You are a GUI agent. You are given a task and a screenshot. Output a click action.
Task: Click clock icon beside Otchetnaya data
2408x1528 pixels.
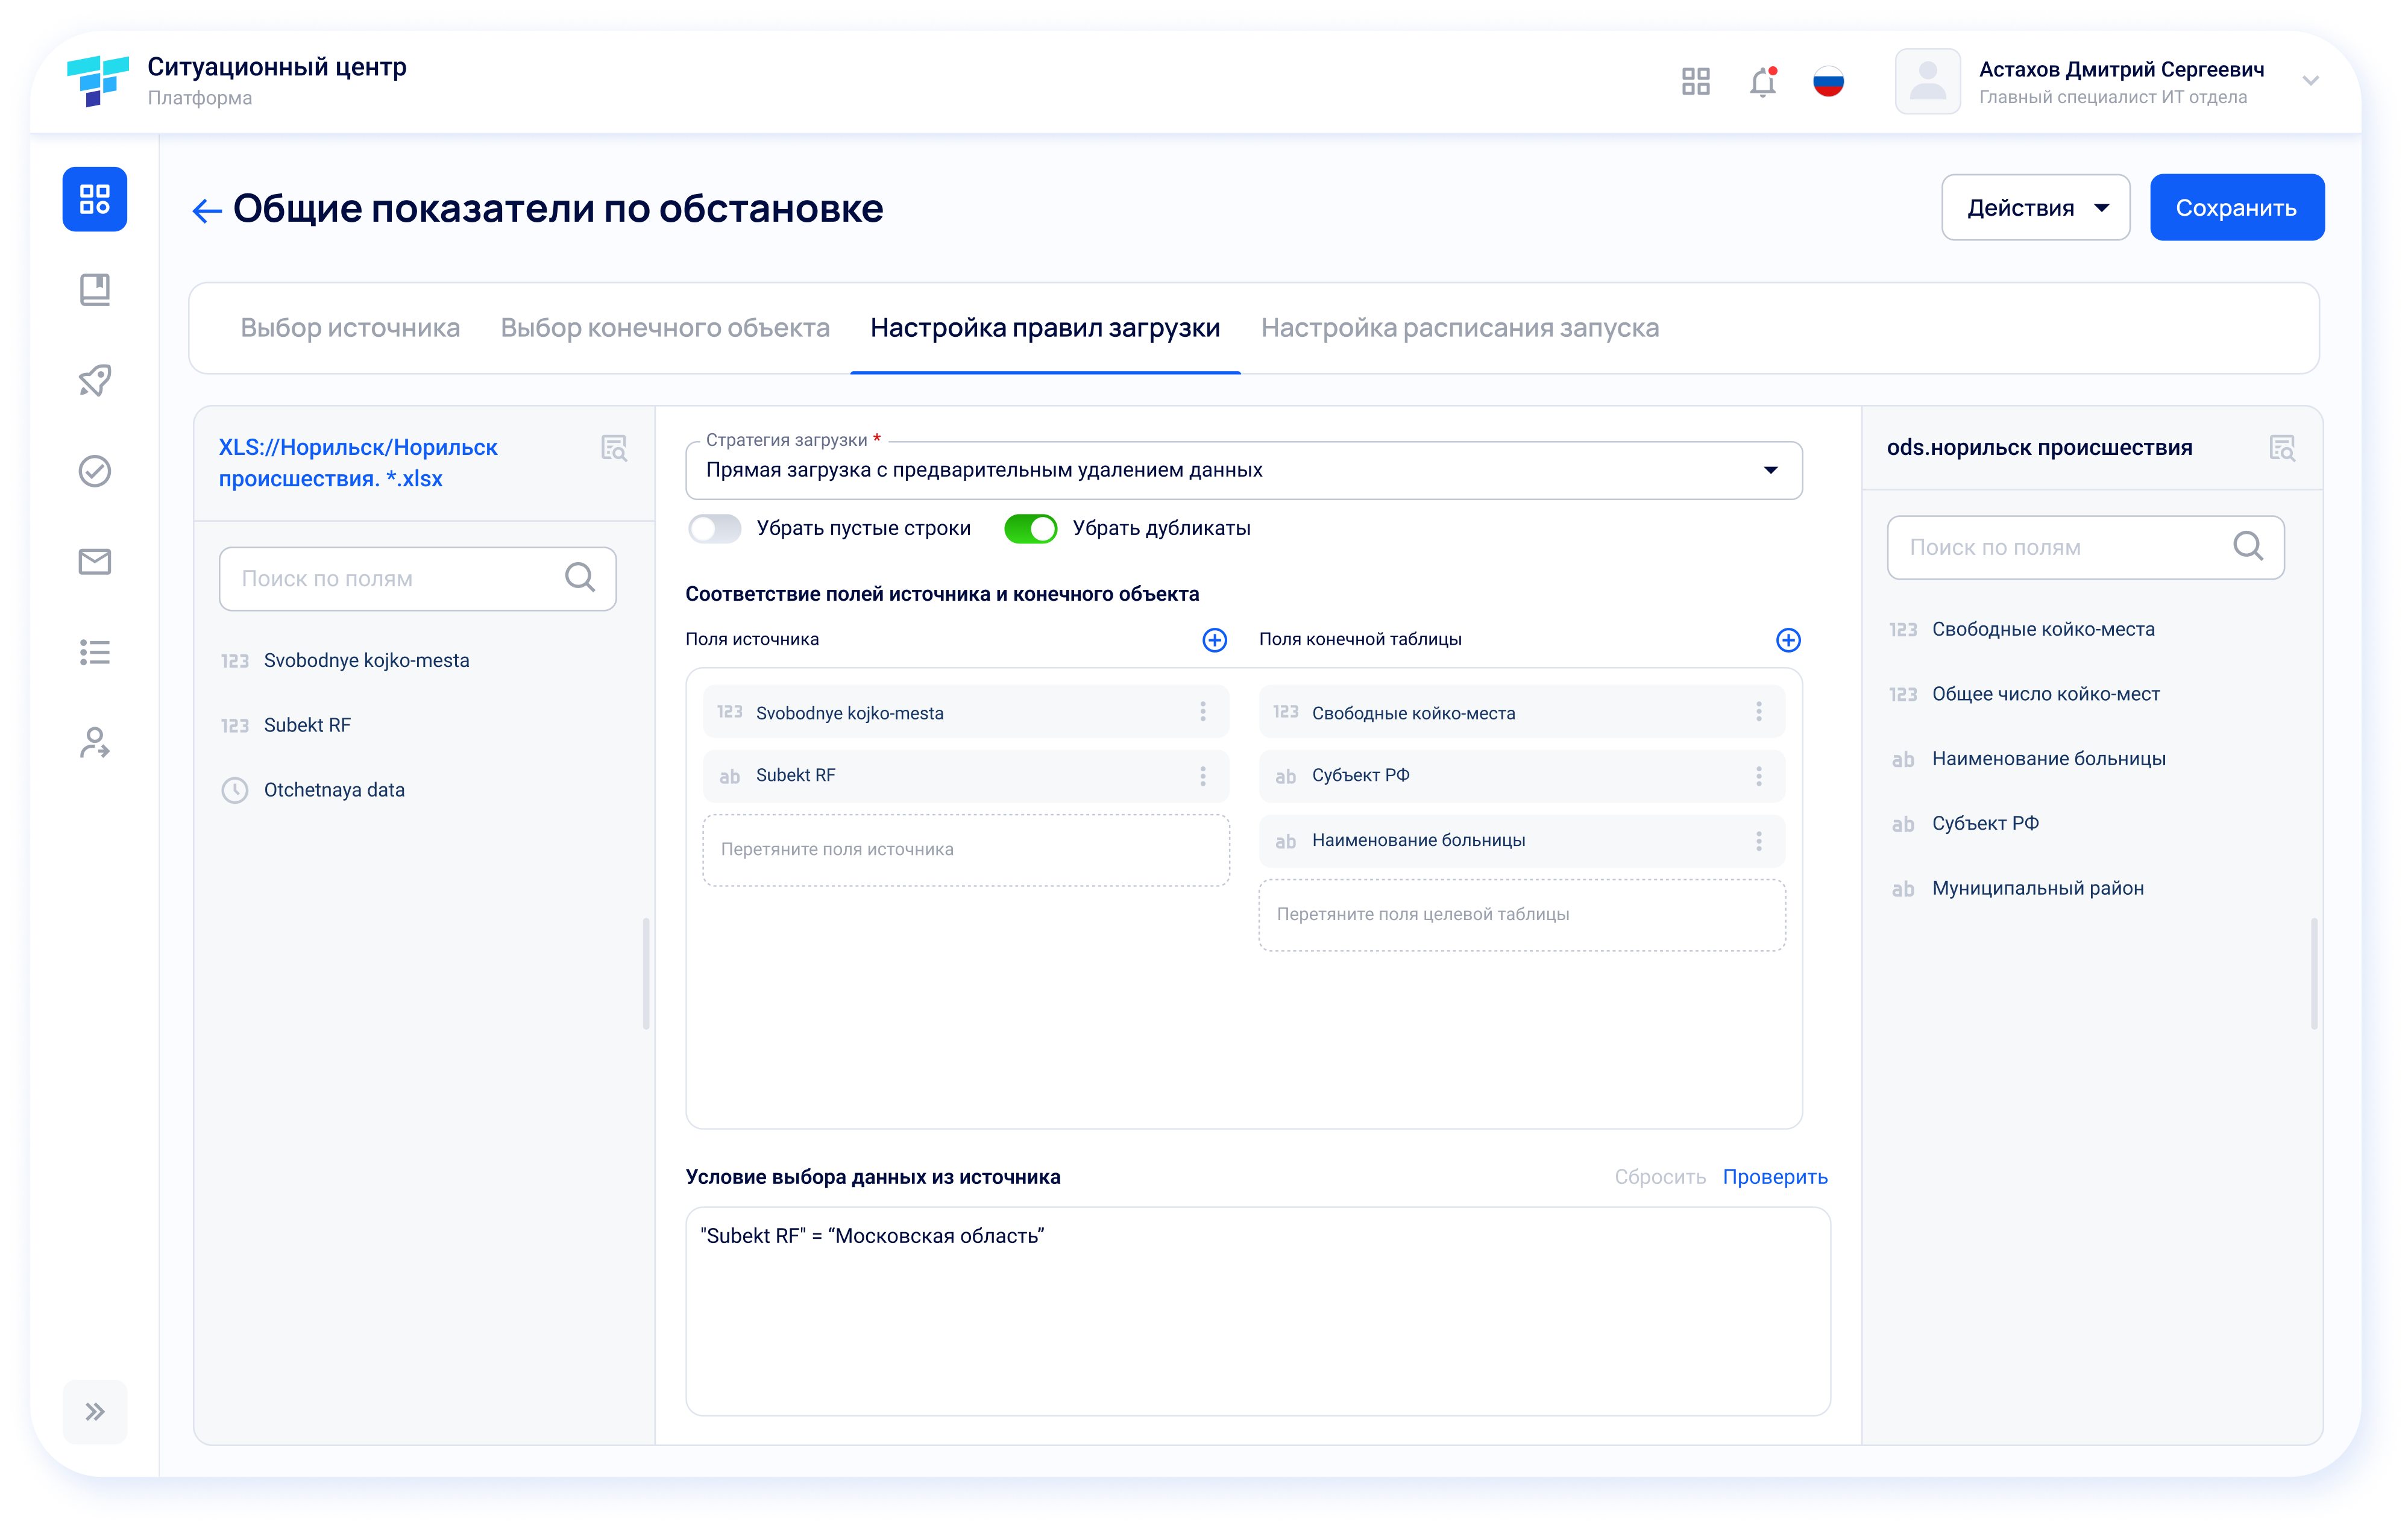pyautogui.click(x=234, y=791)
